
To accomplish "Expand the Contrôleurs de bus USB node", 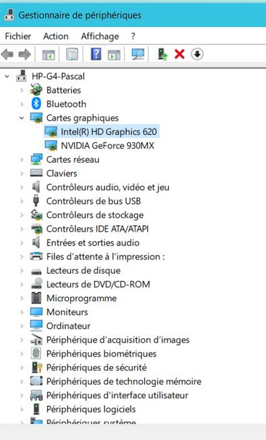I will point(22,201).
